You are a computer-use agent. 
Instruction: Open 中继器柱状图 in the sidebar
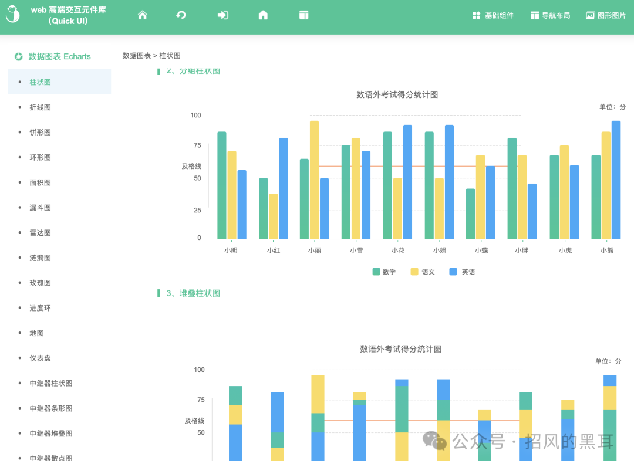coord(51,383)
